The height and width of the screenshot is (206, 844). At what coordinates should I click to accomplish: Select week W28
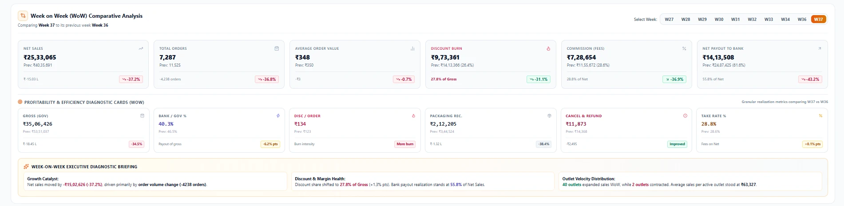(x=686, y=19)
